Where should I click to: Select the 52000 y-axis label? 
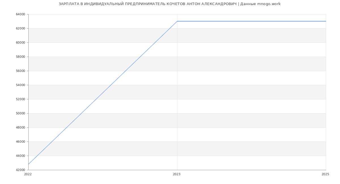[x=21, y=99]
